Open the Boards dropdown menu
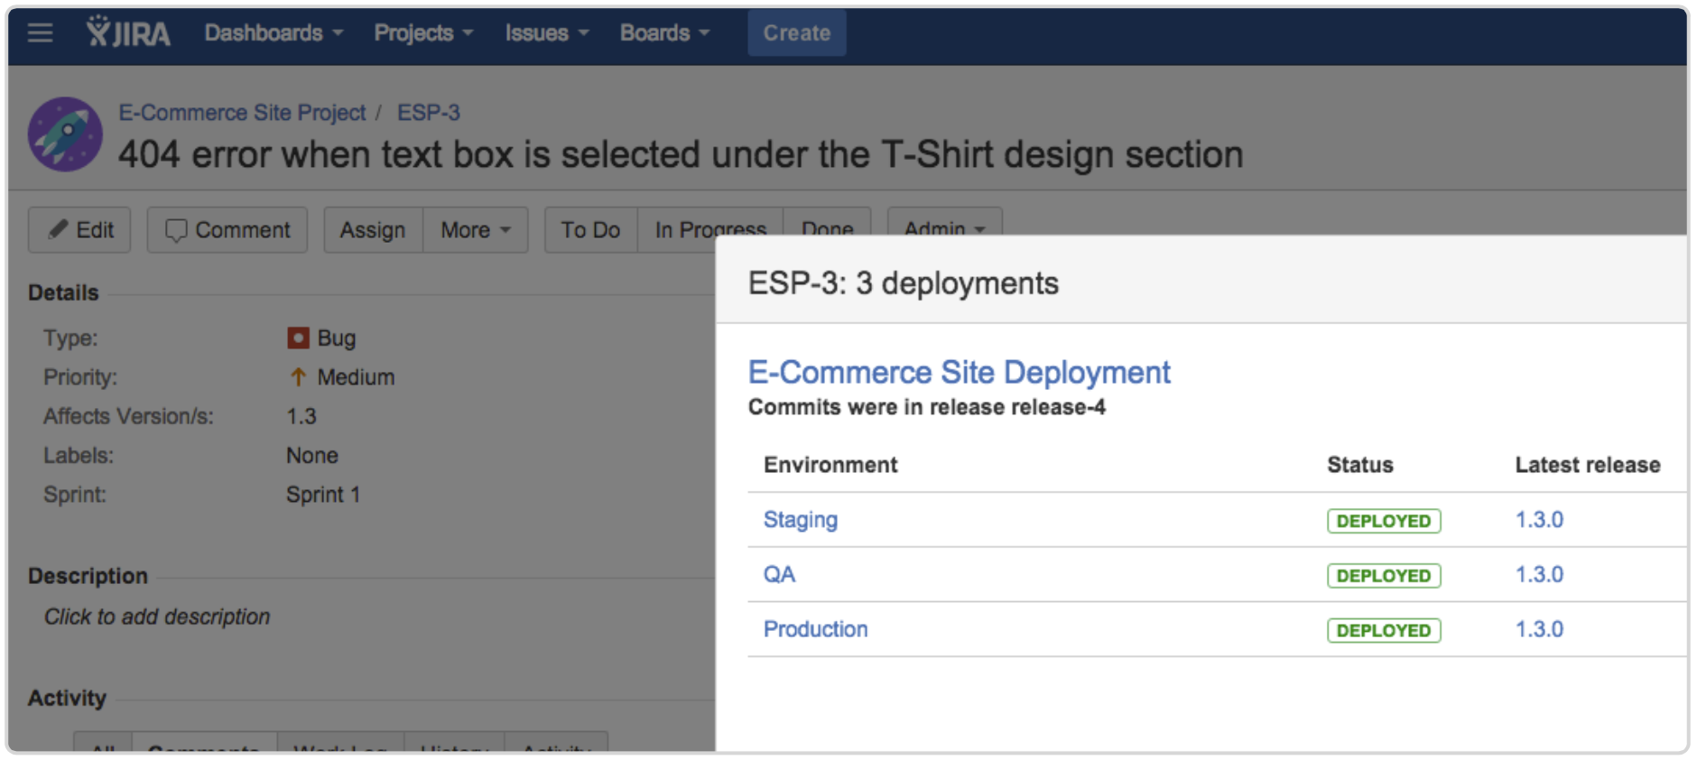Viewport: 1697px width, 760px height. coord(664,32)
